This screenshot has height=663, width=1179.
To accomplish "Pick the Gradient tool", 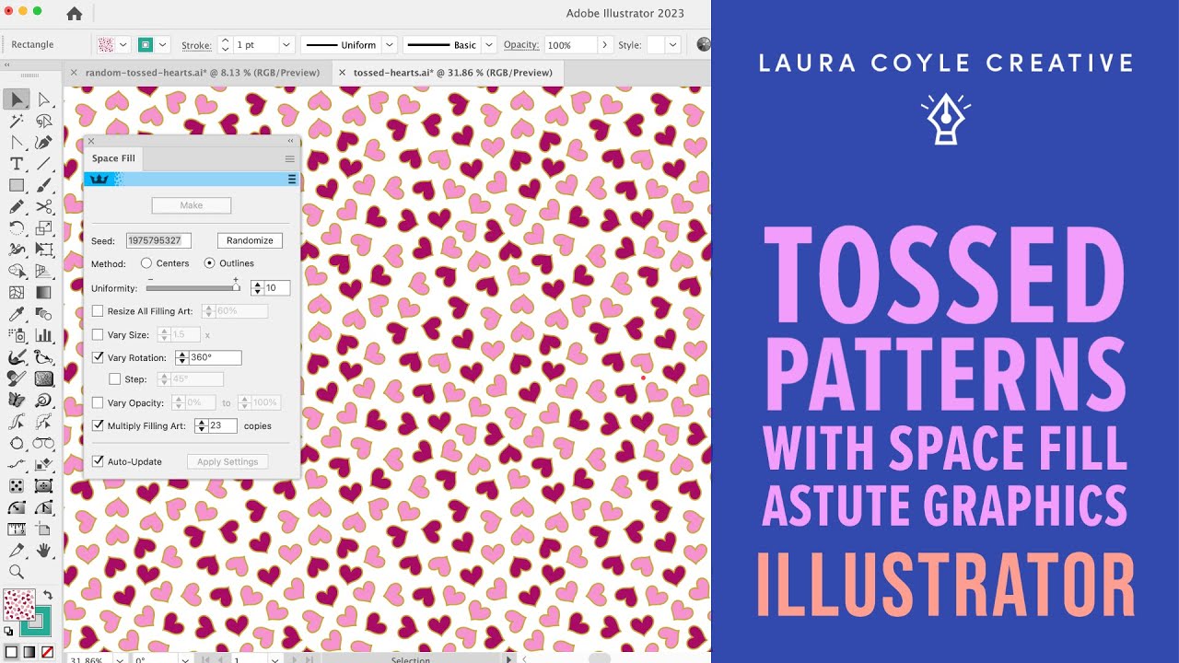I will (x=43, y=293).
